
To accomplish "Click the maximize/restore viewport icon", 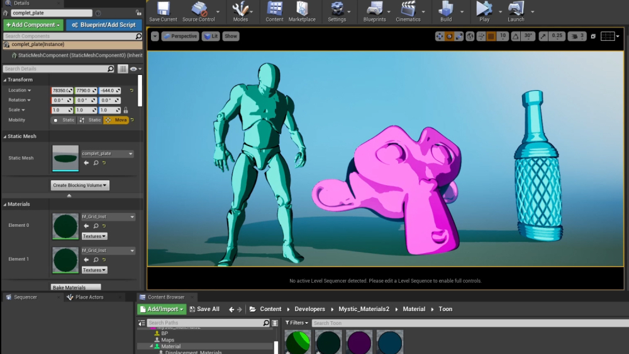I will (x=593, y=36).
